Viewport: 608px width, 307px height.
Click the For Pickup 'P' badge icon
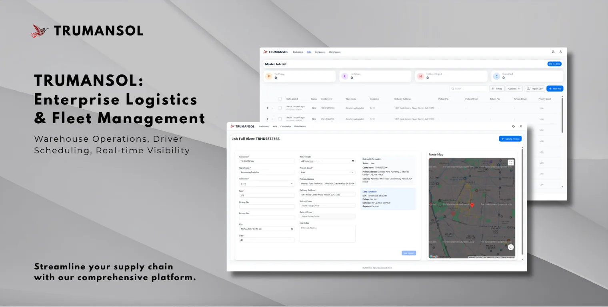coord(269,76)
